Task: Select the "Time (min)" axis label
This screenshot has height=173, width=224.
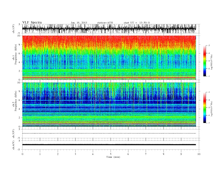Action: click(x=113, y=157)
